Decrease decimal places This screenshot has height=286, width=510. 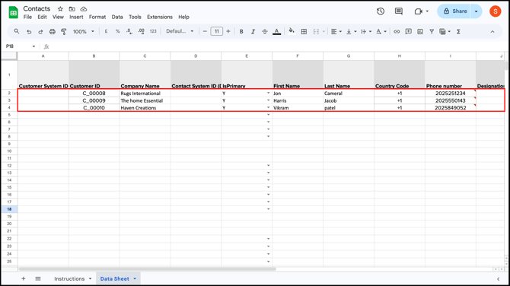[x=129, y=31]
